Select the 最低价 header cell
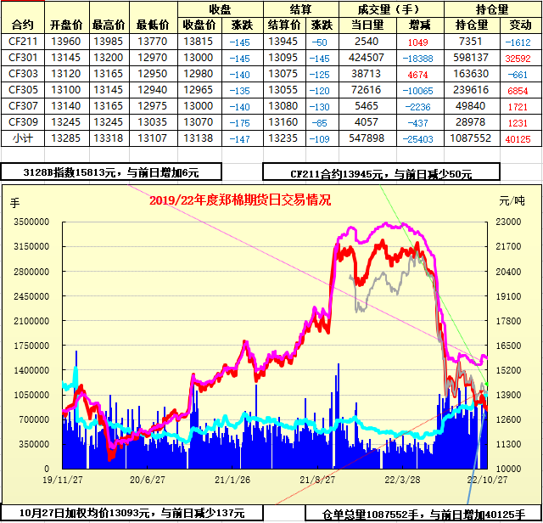The image size is (543, 523). pyautogui.click(x=154, y=25)
